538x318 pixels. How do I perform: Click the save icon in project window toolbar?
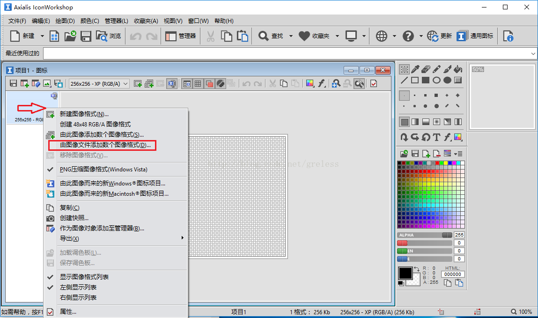coord(14,83)
